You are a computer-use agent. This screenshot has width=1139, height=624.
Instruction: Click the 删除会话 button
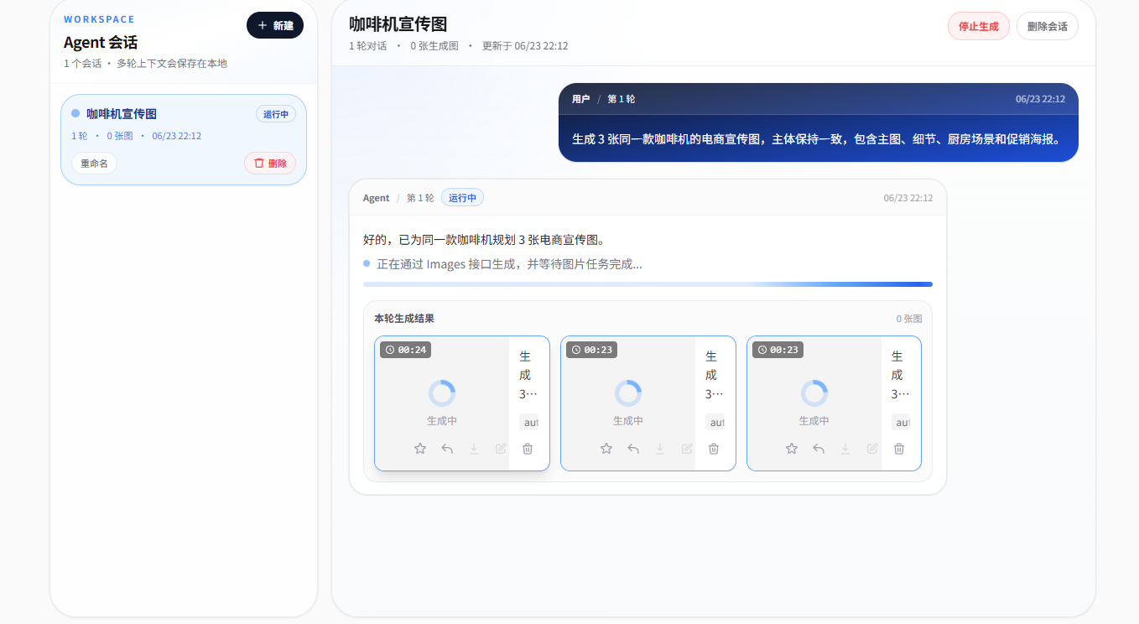(1048, 26)
